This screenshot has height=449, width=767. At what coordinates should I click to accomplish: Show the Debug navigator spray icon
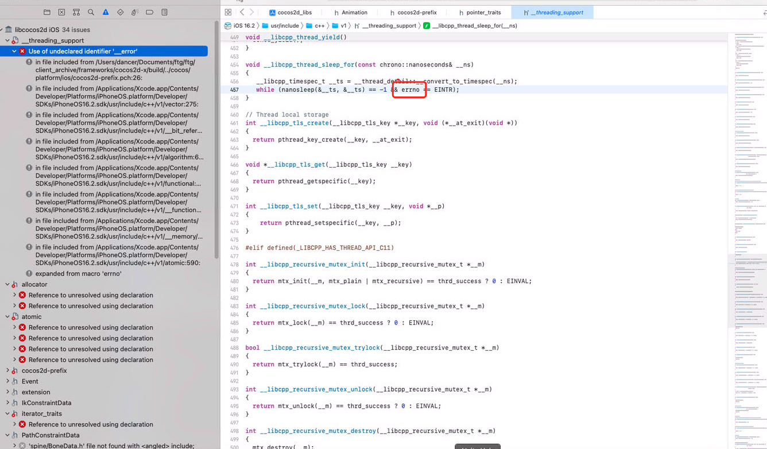[135, 12]
